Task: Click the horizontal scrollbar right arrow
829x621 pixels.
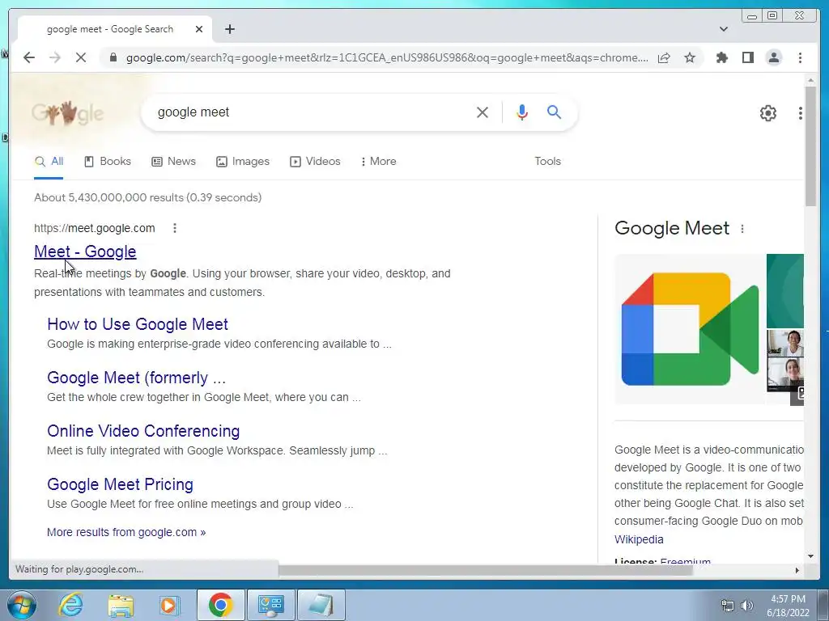Action: click(797, 570)
